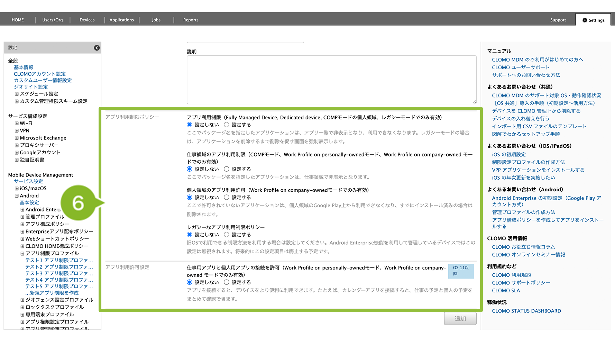Image resolution: width=615 pixels, height=346 pixels.
Task: Click plus icon beside ロックタスクプロファイル
Action: [x=22, y=307]
